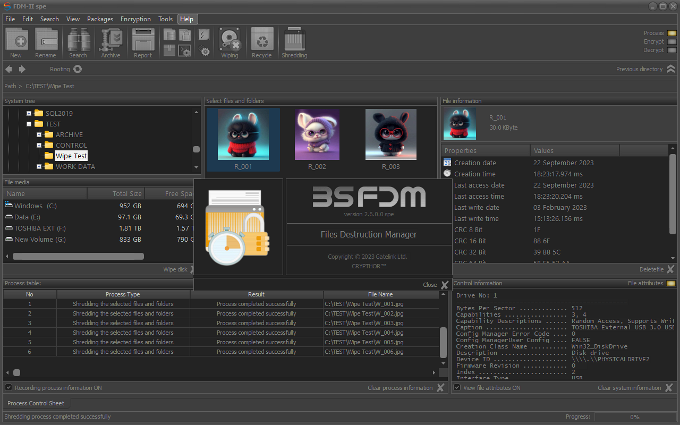Click the padlock folder small toolbar icon
This screenshot has width=680, height=425.
184,35
